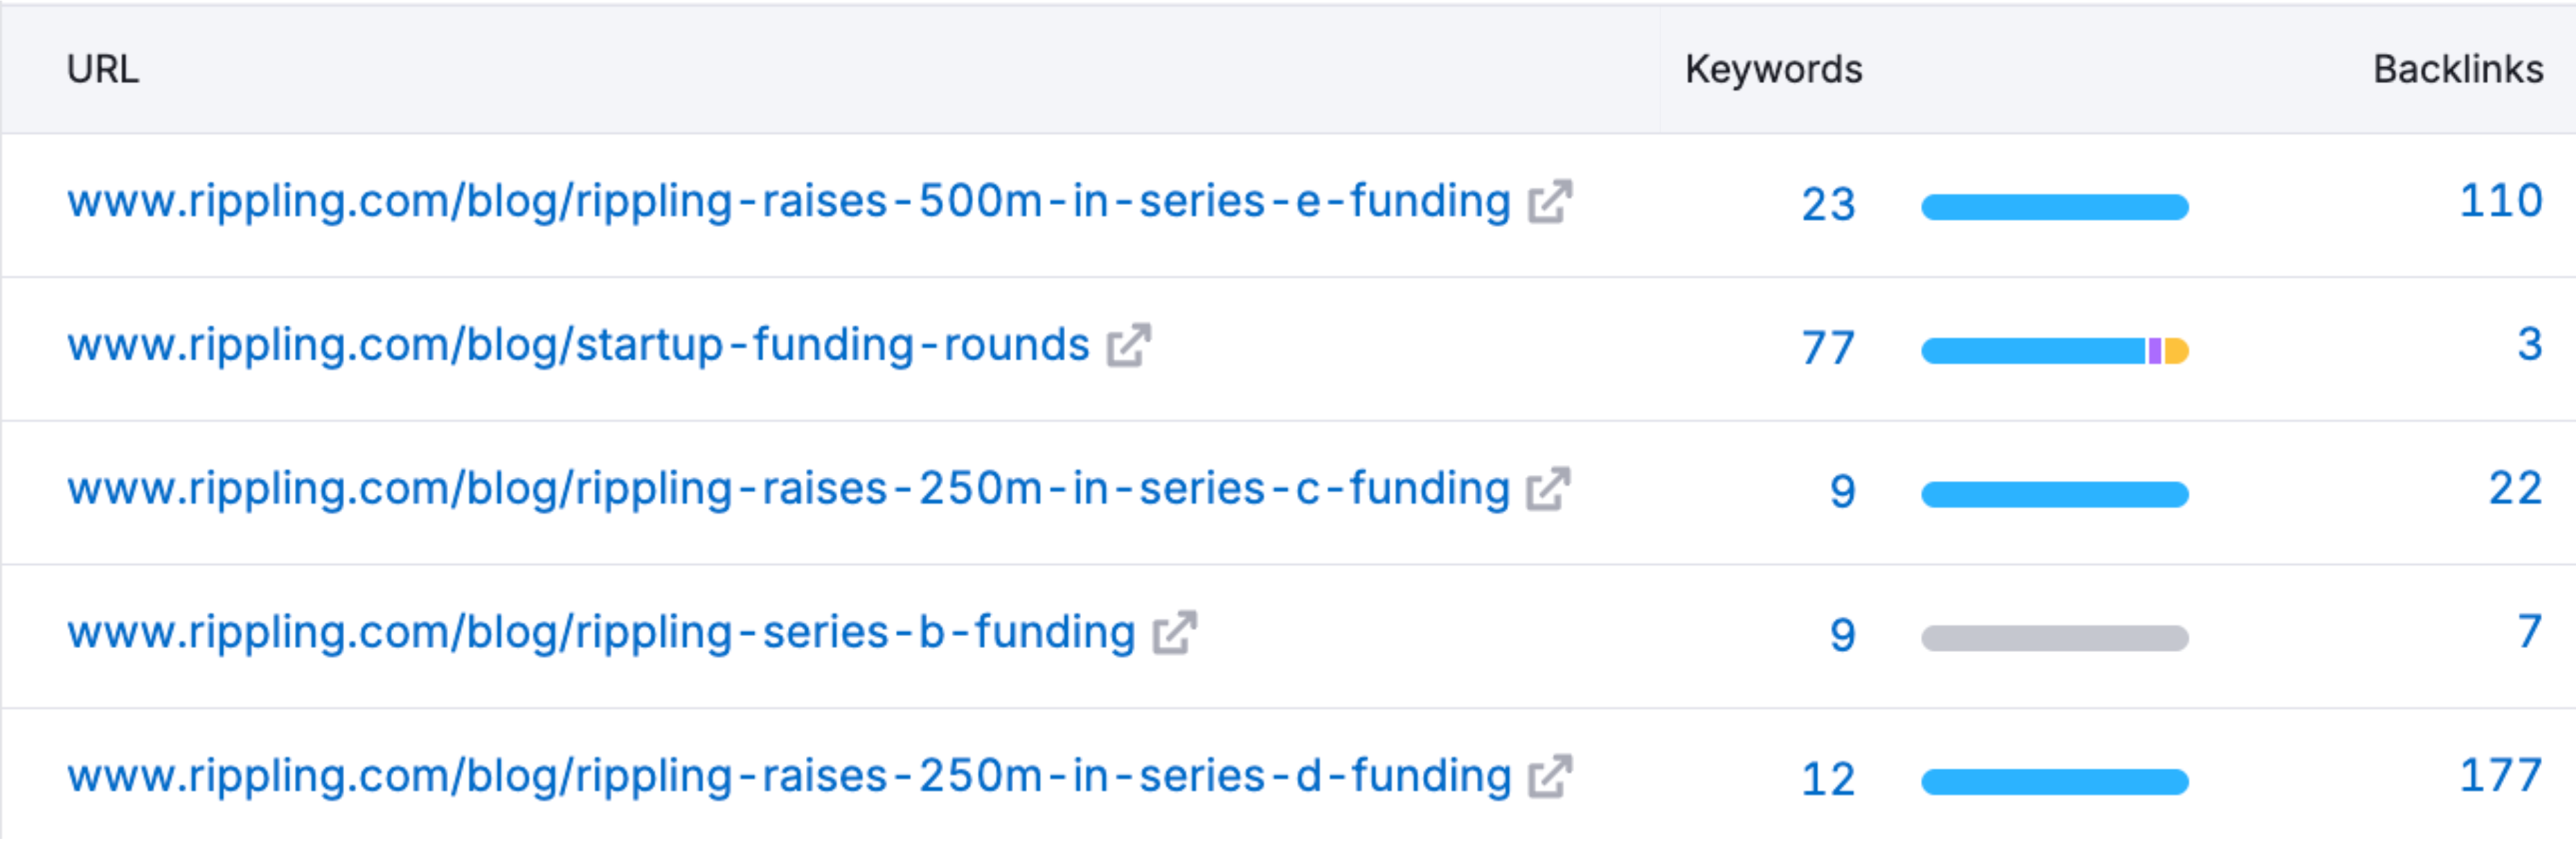Open the 110 backlinks count

click(2501, 201)
